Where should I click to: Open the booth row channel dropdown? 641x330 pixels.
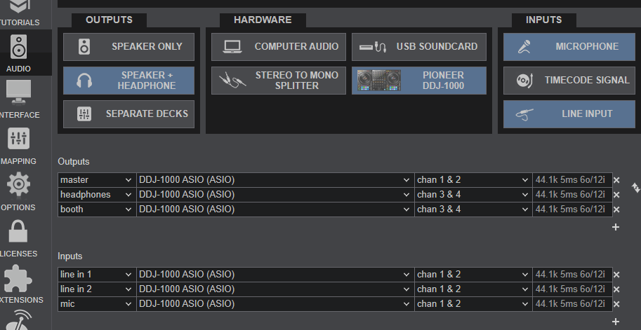pyautogui.click(x=473, y=209)
